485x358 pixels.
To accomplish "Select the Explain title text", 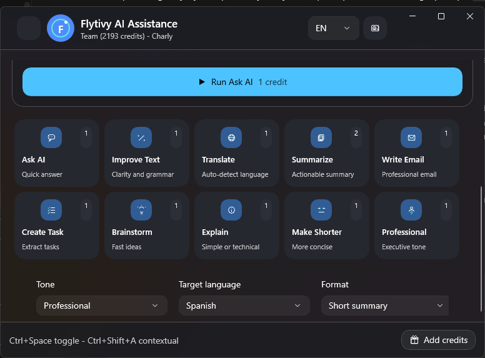I will point(215,232).
